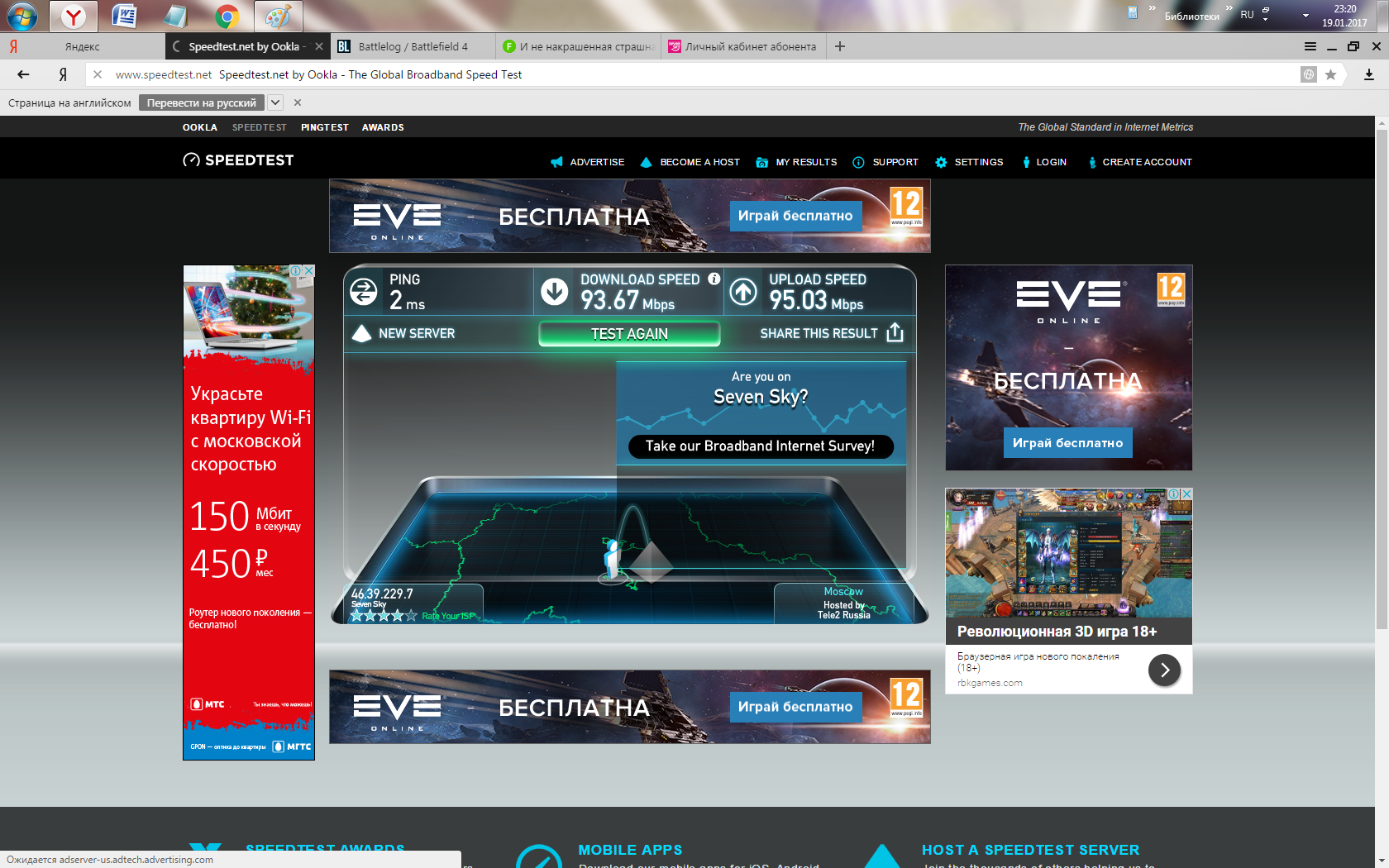Click the download speed info icon
1389x868 pixels.
714,279
